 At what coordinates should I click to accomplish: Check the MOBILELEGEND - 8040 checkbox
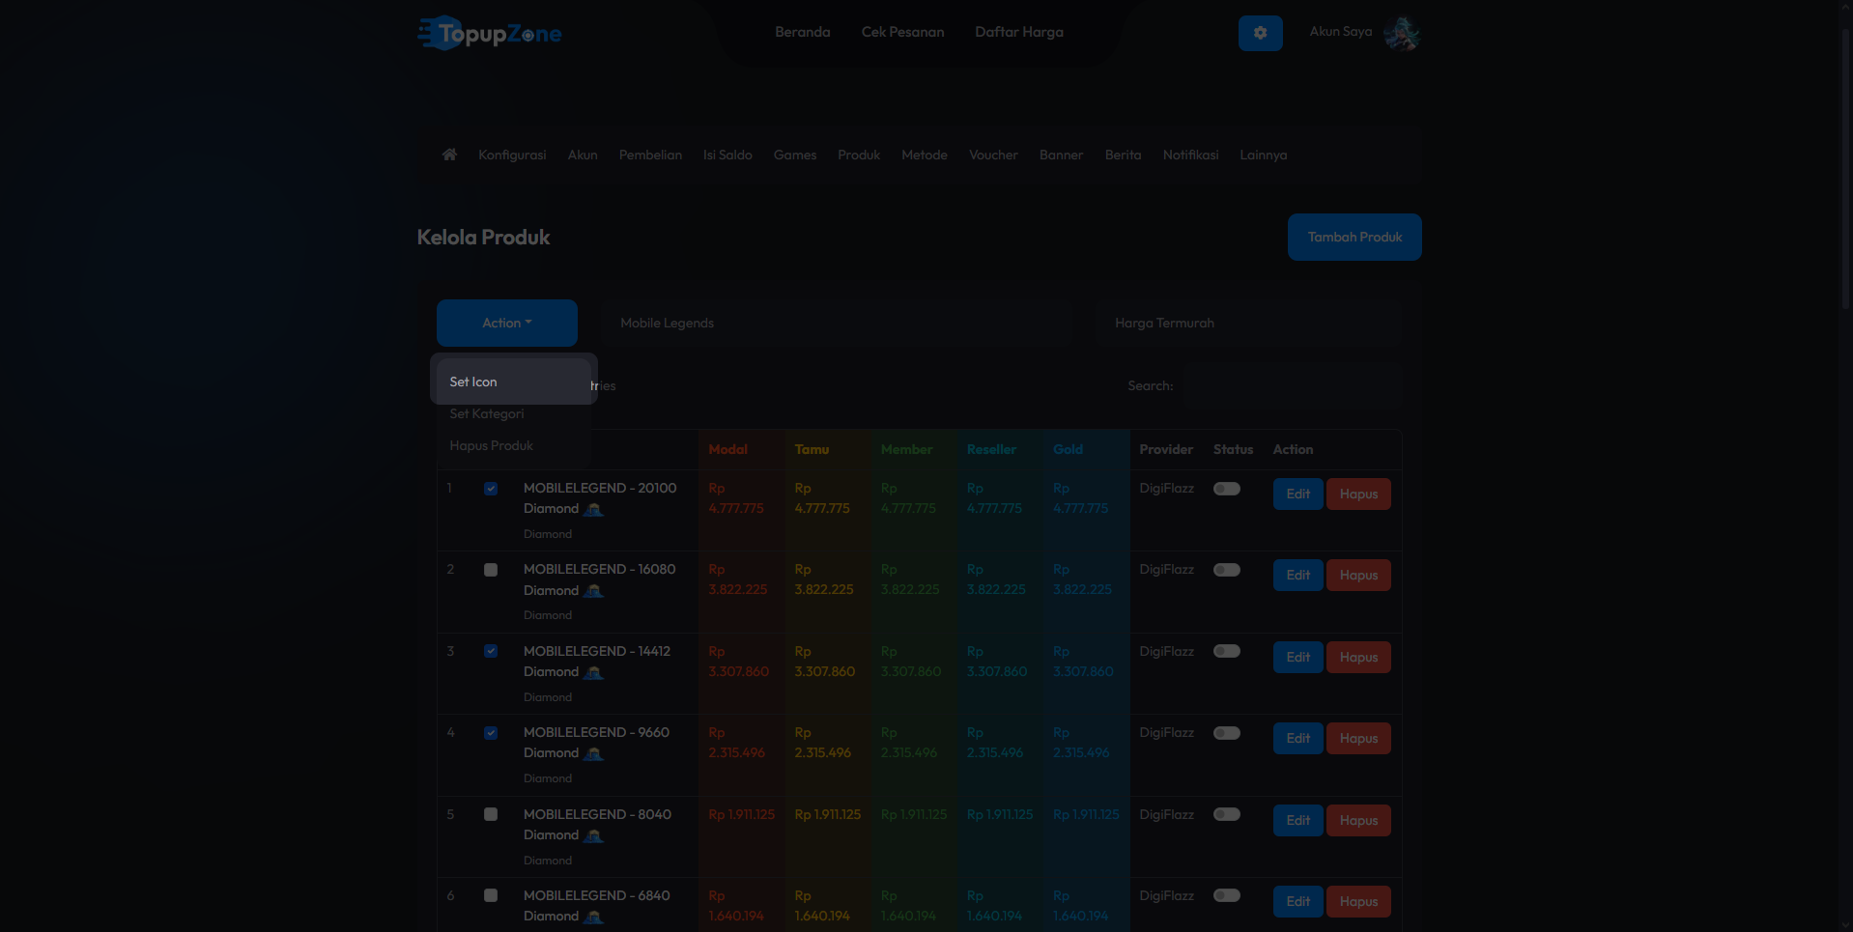(491, 814)
